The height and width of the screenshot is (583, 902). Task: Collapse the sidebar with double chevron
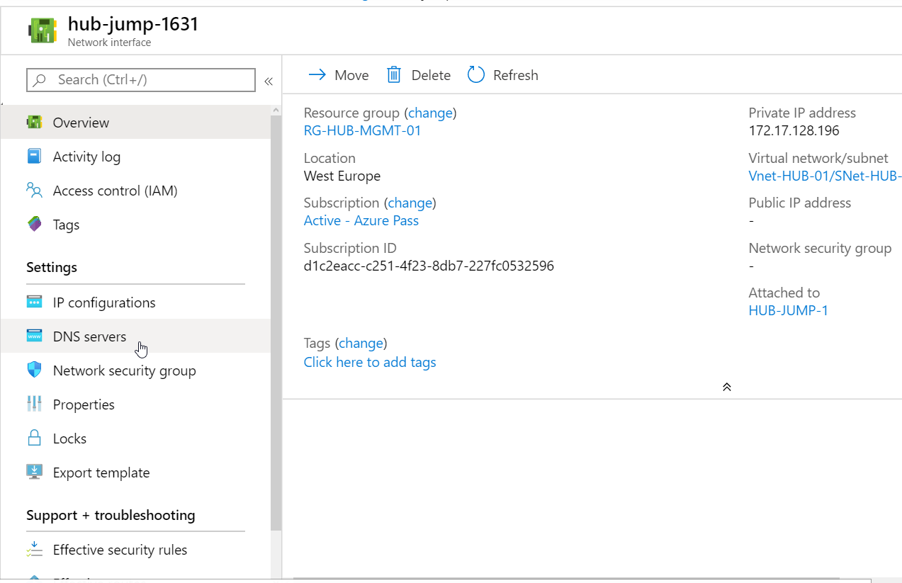pos(269,81)
